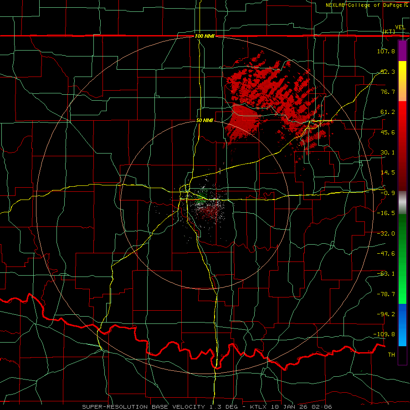410x410 pixels.
Task: Click the VEL legend heading
Action: (x=400, y=27)
